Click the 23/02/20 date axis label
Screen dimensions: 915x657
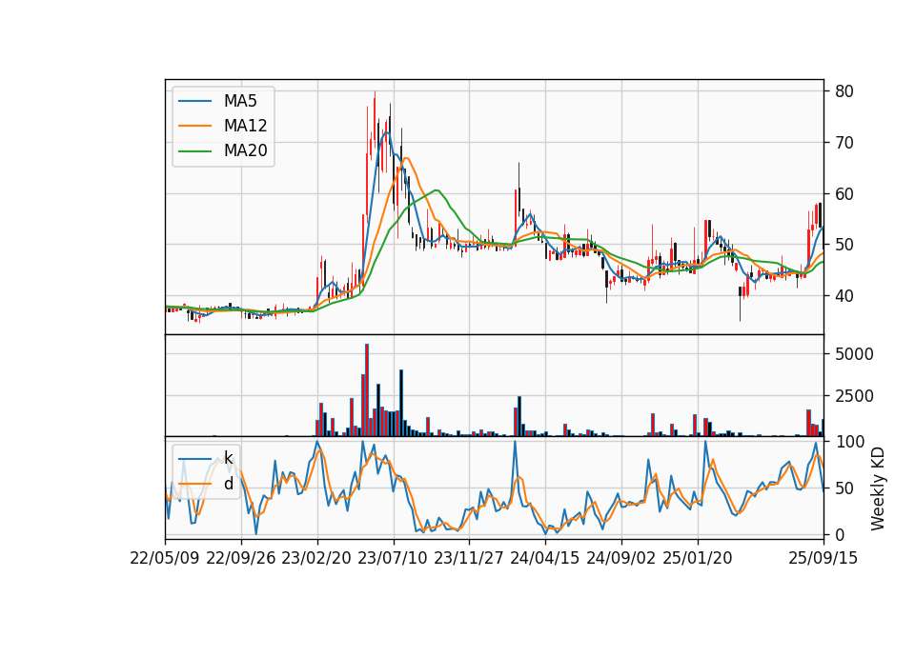(x=316, y=558)
